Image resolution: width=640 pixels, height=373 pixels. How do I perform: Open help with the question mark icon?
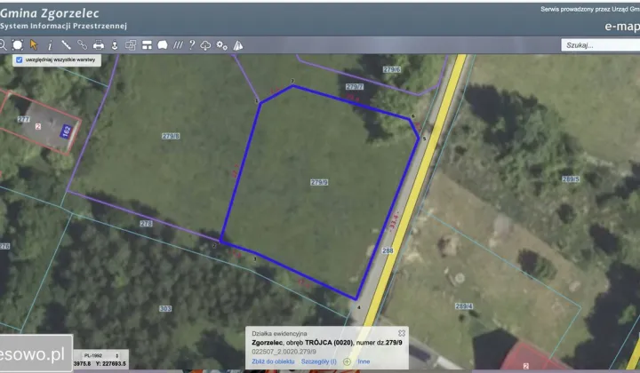(192, 44)
